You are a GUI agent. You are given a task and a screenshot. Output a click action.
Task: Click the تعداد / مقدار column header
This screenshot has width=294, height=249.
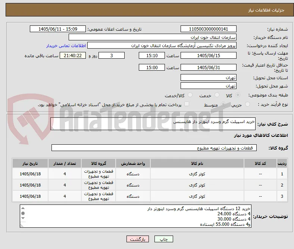point(65,163)
